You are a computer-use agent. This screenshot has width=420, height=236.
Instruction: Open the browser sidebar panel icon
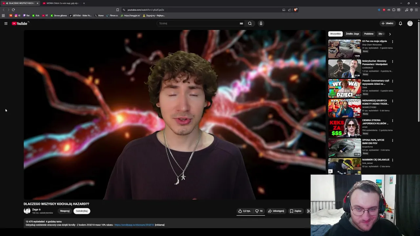point(399,10)
